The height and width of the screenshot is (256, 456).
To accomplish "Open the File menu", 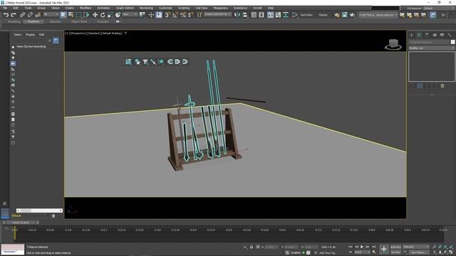I will pos(5,8).
